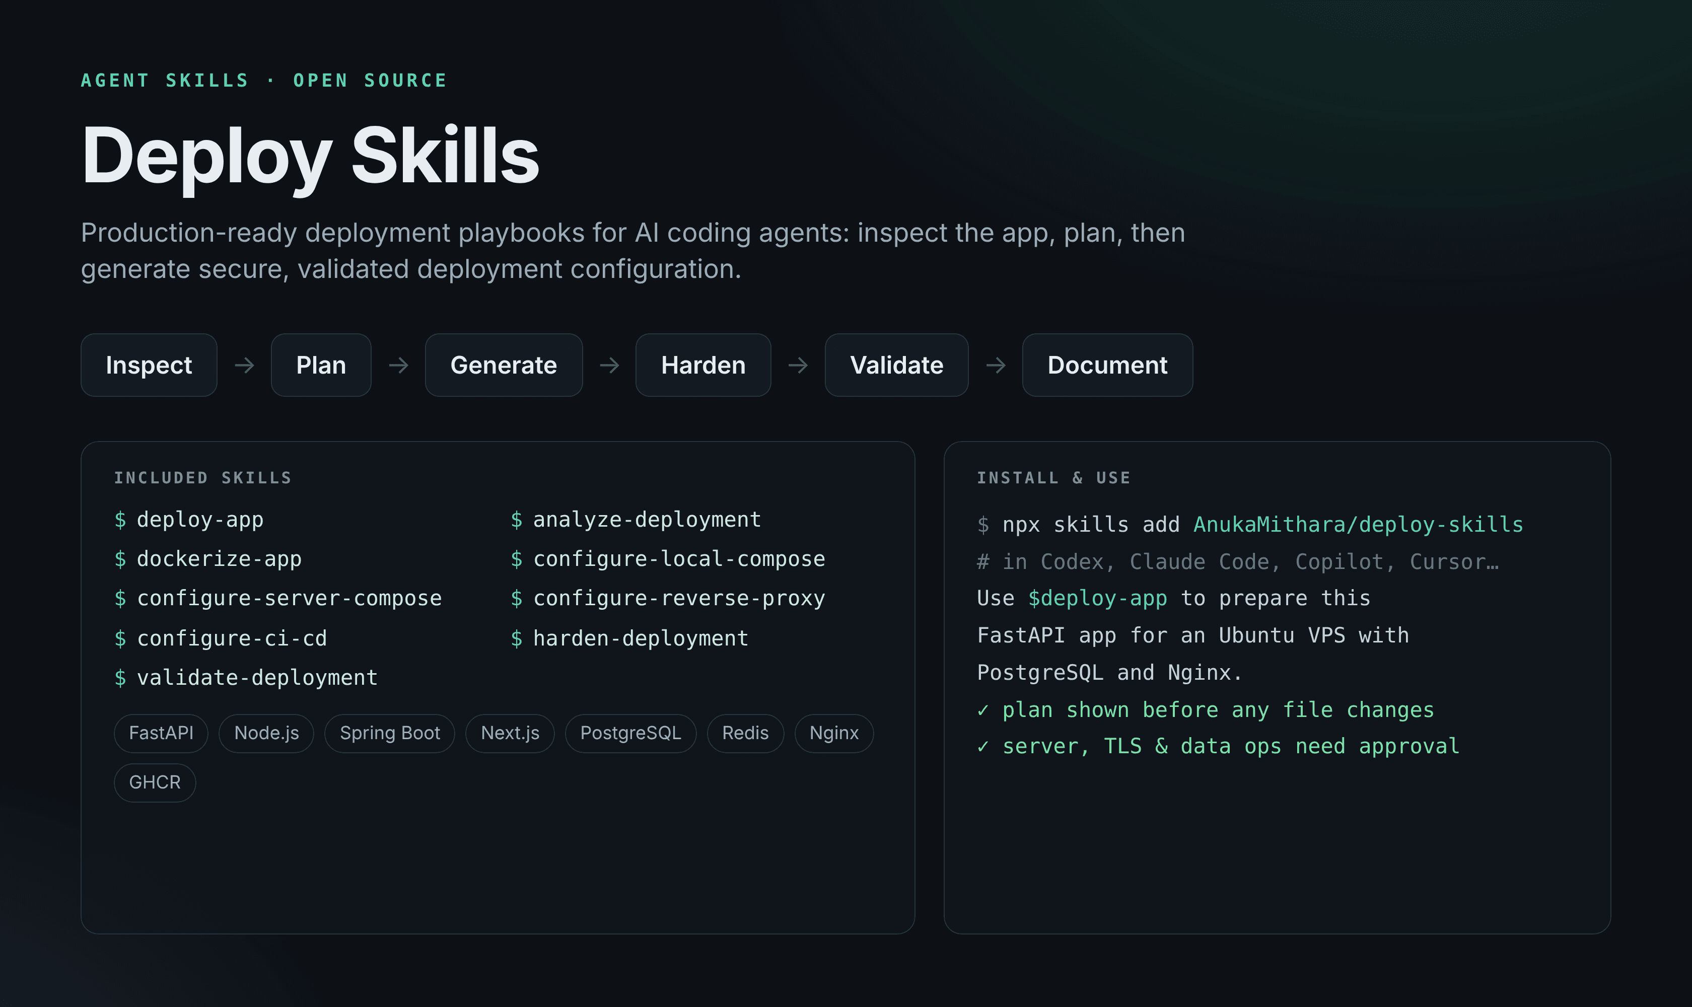
Task: Click the arrow between Generate and Harden
Action: click(x=609, y=366)
